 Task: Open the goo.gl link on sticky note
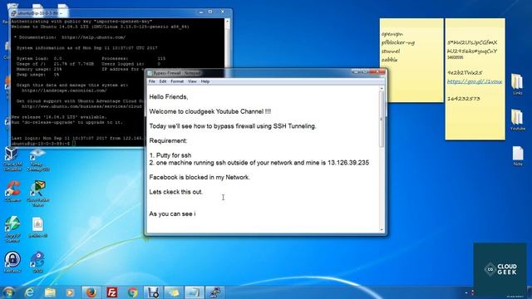pyautogui.click(x=475, y=81)
